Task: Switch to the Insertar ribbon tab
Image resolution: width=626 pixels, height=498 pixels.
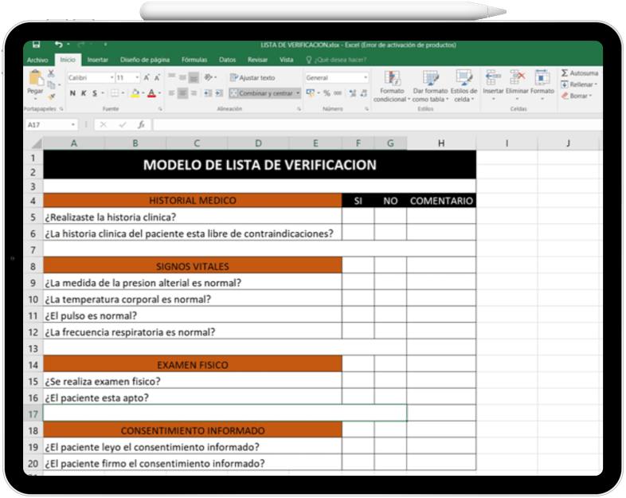Action: pyautogui.click(x=98, y=60)
